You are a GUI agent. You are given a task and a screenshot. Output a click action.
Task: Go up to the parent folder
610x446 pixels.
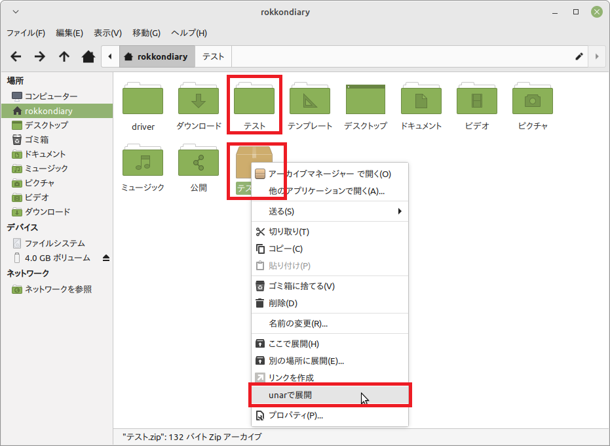point(64,56)
